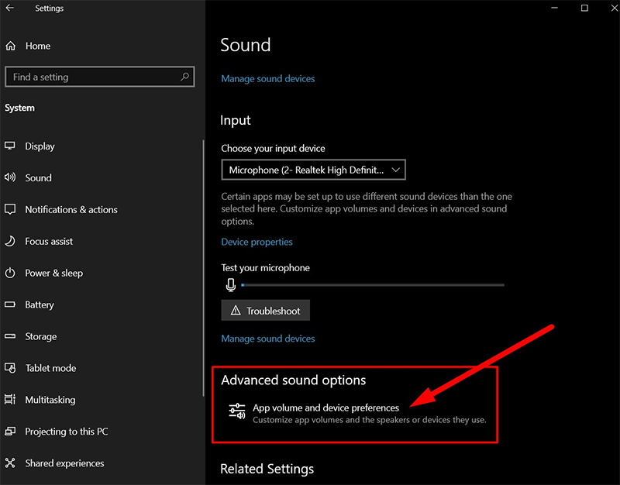Type in the Find a setting field
The width and height of the screenshot is (620, 485).
(93, 77)
